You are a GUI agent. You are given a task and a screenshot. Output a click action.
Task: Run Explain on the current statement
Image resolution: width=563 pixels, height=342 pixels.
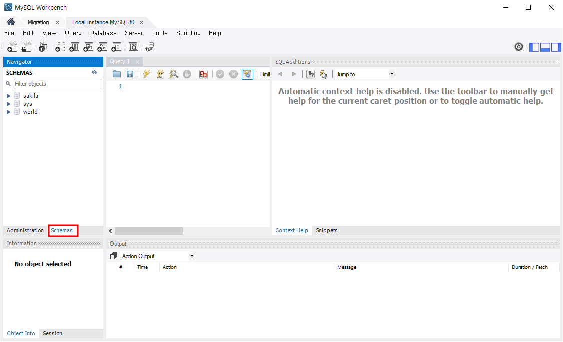[174, 74]
